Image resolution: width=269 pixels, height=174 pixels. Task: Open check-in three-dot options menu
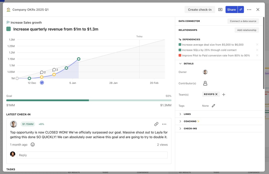[x=164, y=124]
